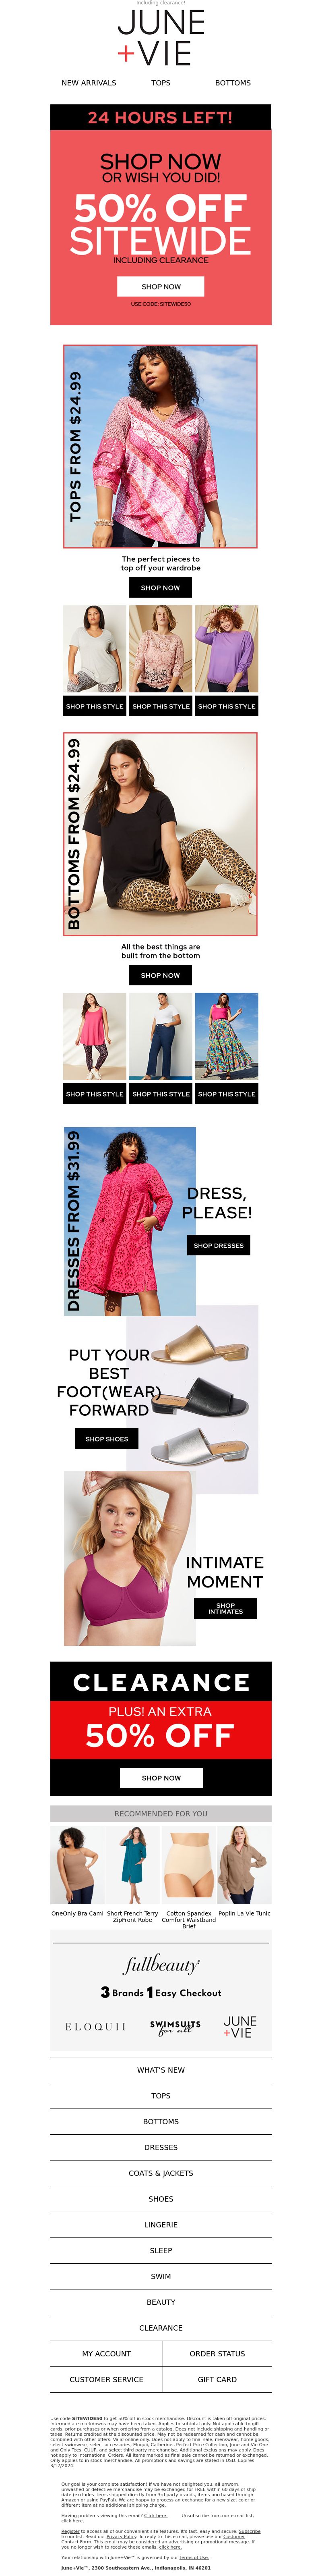This screenshot has width=322, height=2576.
Task: Click the leopard leggings bottoms hero image
Action: pyautogui.click(x=161, y=834)
